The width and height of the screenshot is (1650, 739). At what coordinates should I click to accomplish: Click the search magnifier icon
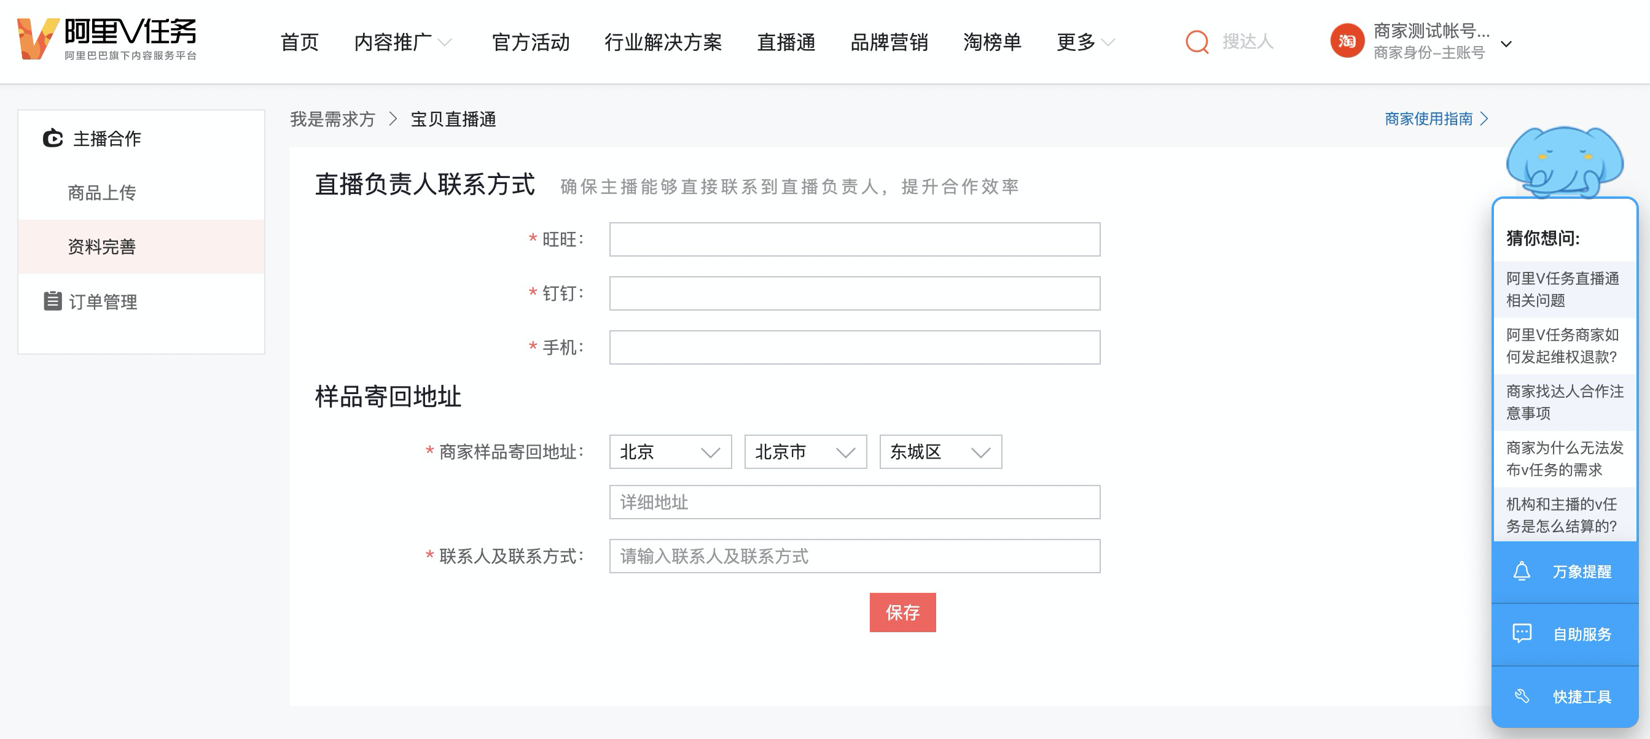click(1196, 42)
